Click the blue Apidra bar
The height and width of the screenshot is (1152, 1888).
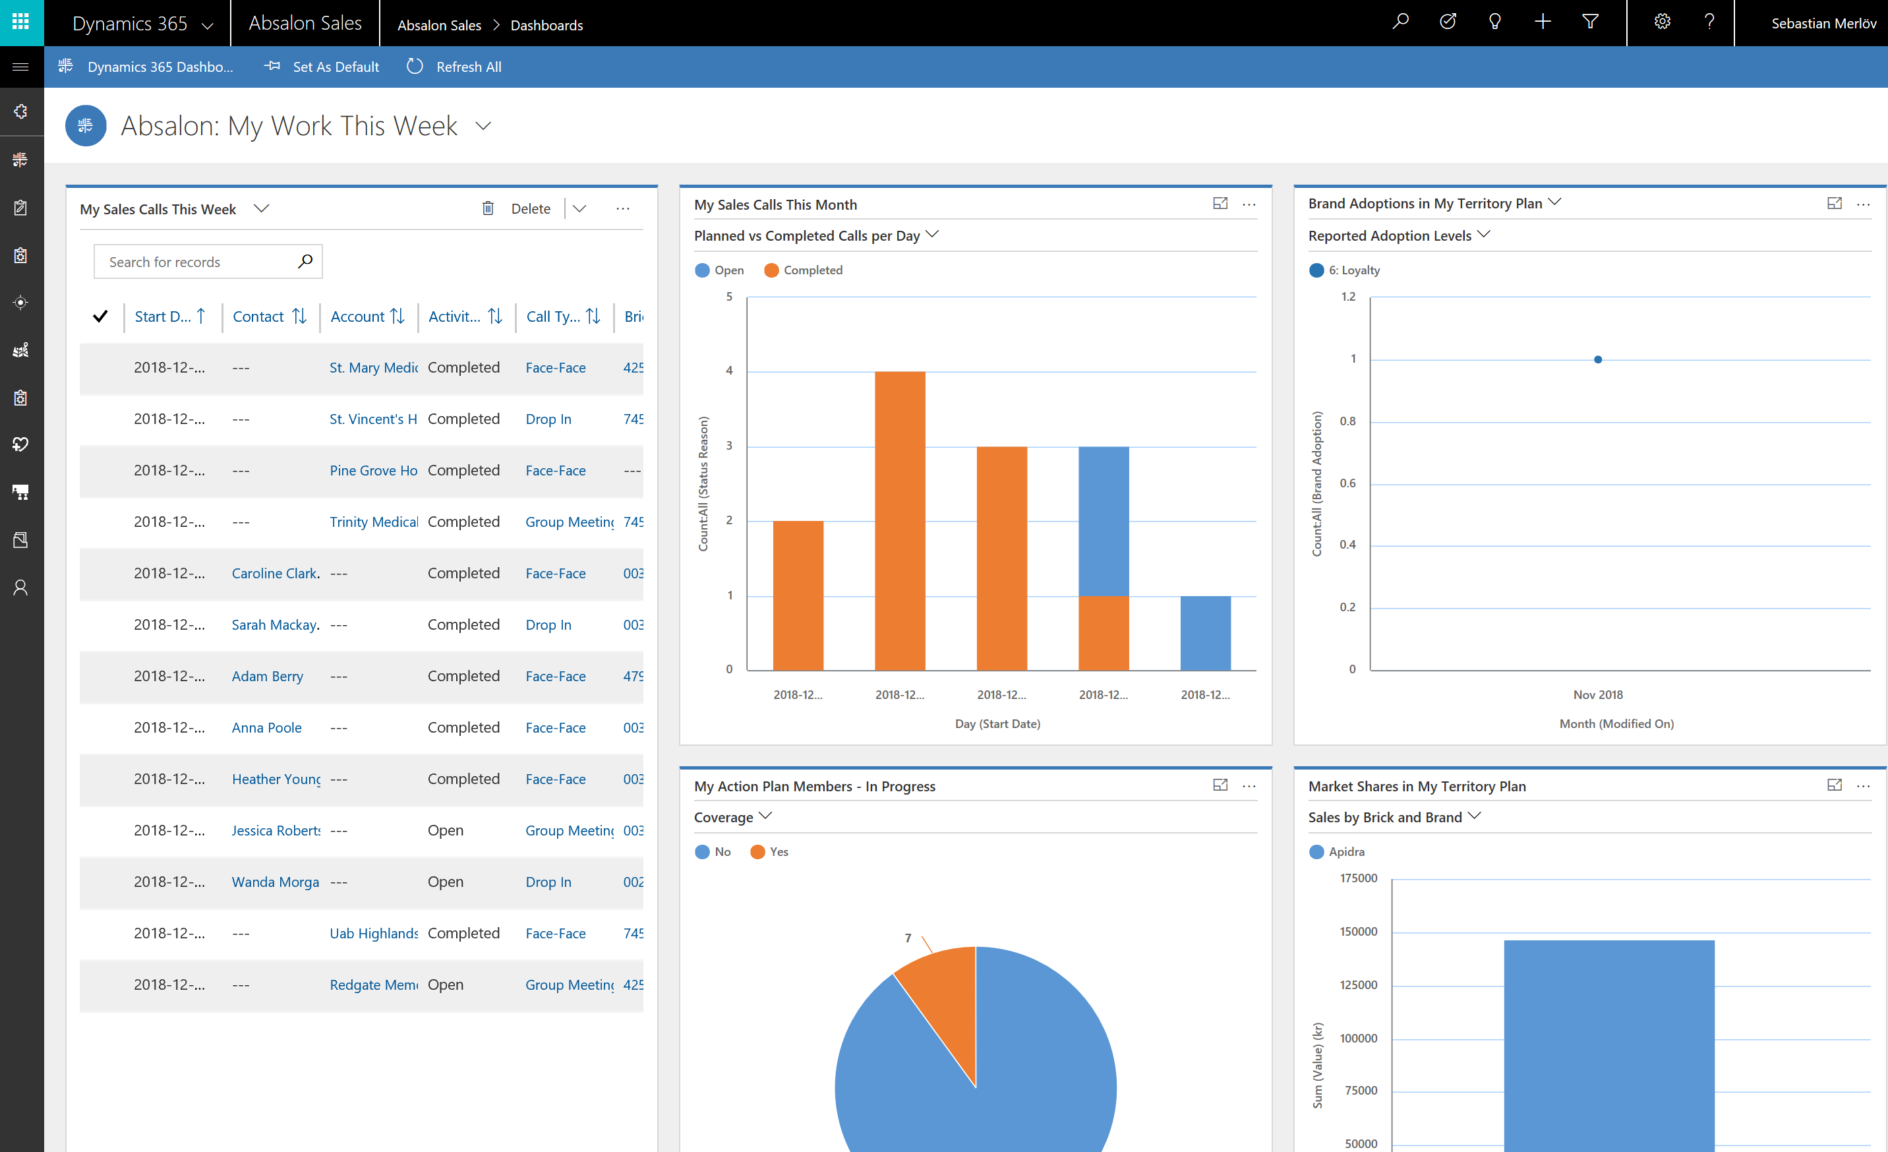[x=1608, y=1045]
